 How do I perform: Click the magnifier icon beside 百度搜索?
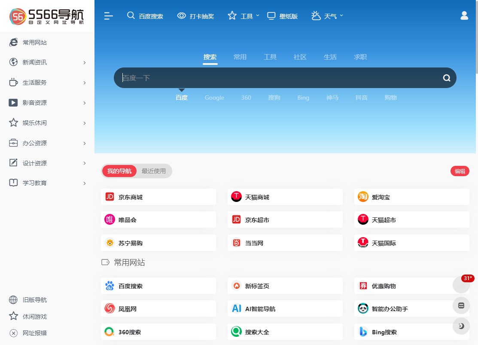(x=131, y=15)
